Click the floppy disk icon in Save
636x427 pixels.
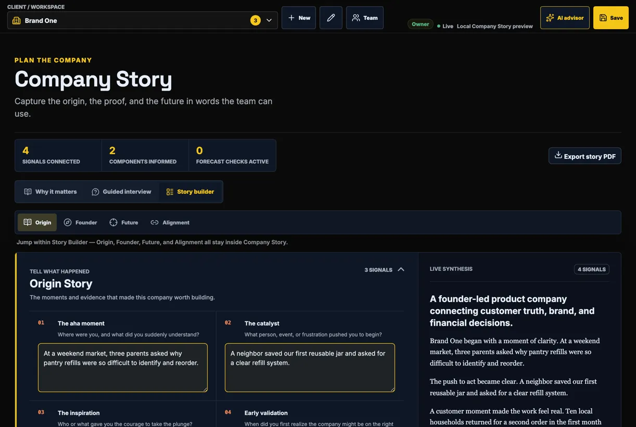pyautogui.click(x=603, y=18)
